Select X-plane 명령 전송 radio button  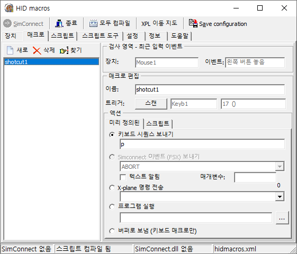[x=112, y=188]
